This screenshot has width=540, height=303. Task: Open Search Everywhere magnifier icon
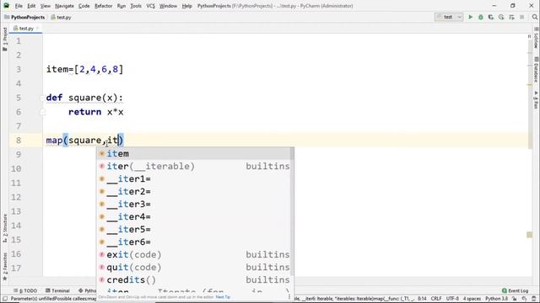534,17
